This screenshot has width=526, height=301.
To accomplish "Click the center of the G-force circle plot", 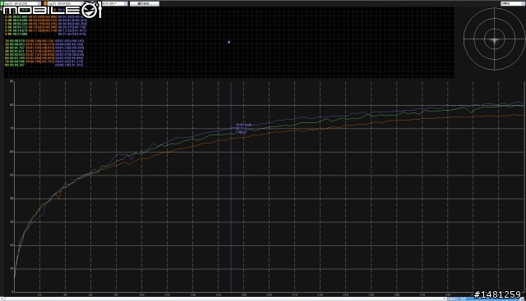I will click(x=495, y=39).
